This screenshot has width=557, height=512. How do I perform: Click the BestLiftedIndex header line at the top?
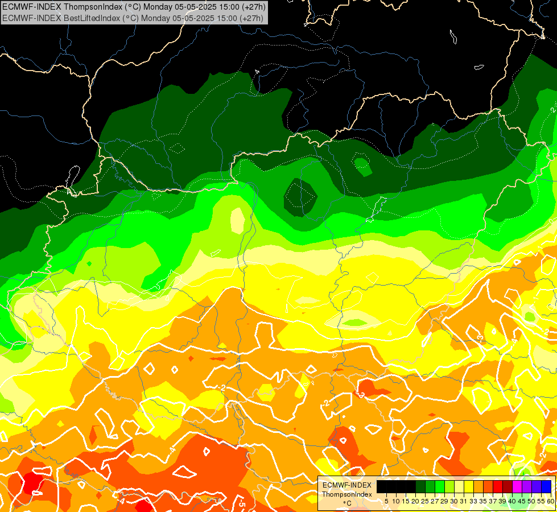133,18
